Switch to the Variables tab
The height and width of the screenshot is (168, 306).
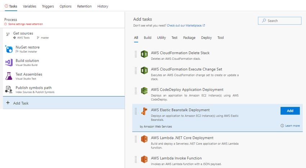(30, 6)
